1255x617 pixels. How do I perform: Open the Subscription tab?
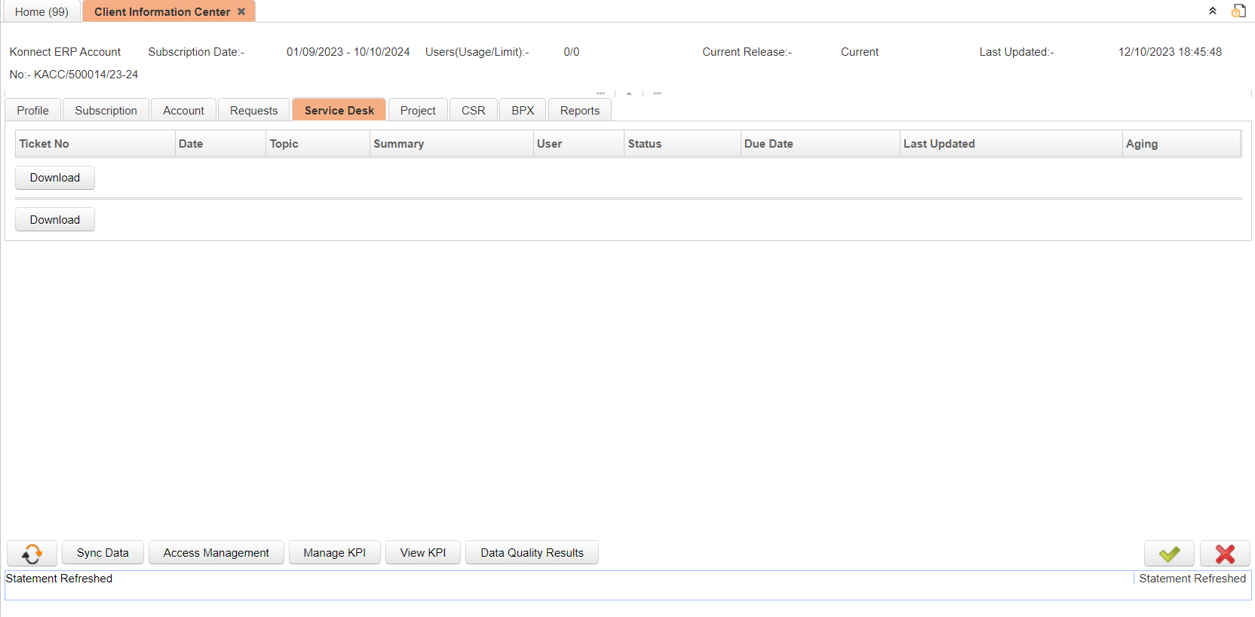(106, 111)
